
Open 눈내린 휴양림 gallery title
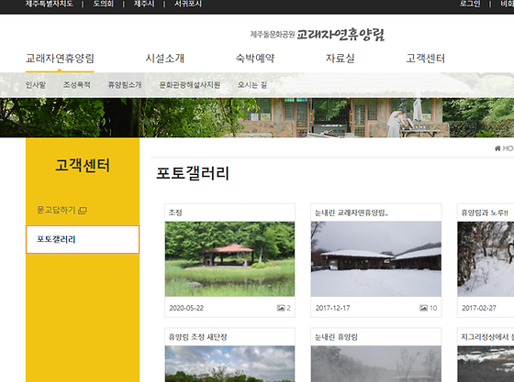point(336,337)
